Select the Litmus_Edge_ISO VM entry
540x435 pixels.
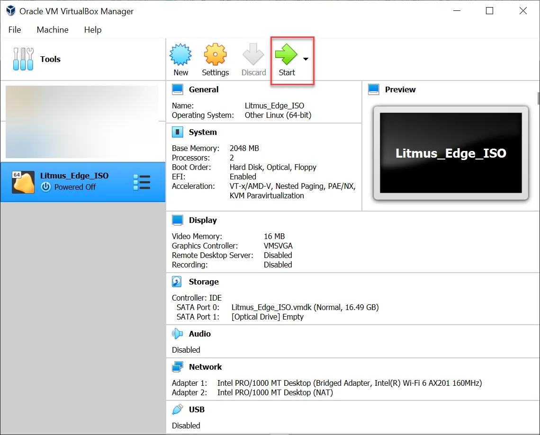tap(82, 182)
